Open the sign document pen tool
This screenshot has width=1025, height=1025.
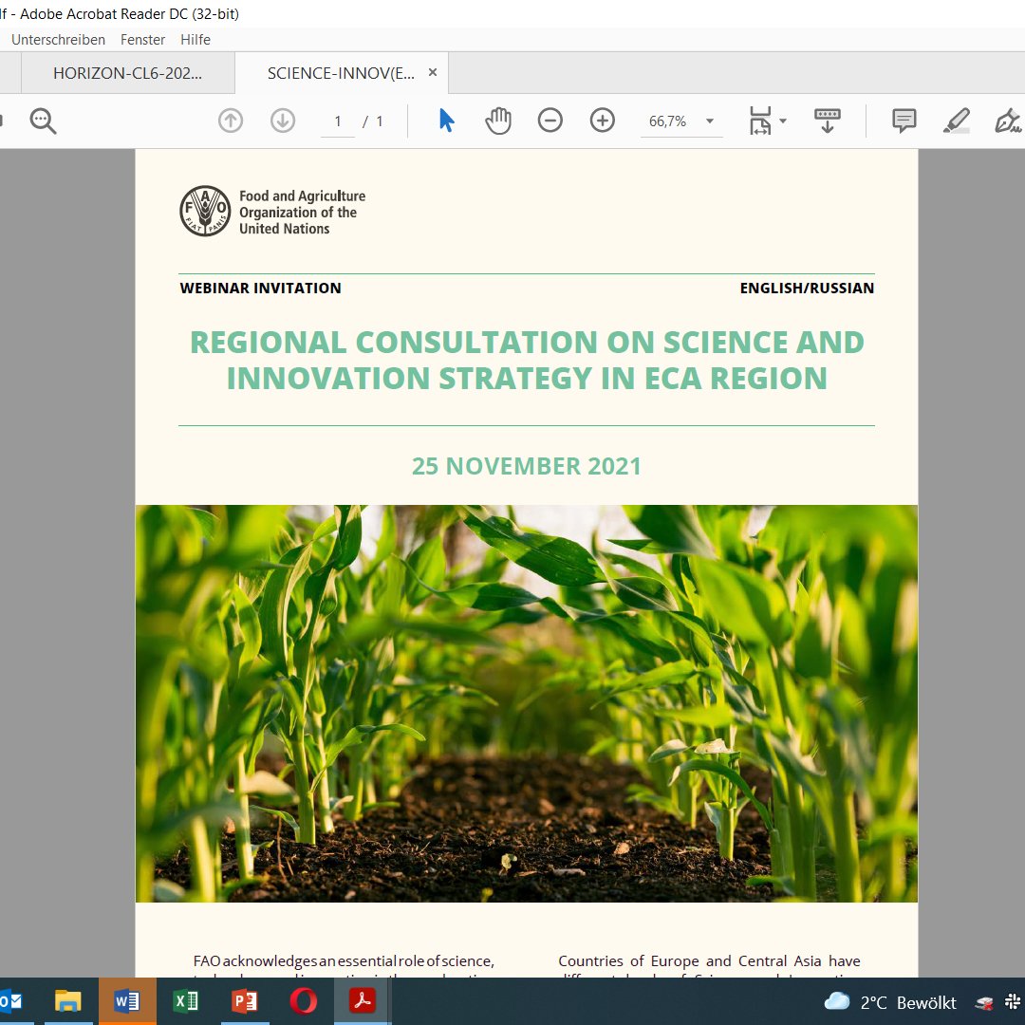pyautogui.click(x=1008, y=121)
